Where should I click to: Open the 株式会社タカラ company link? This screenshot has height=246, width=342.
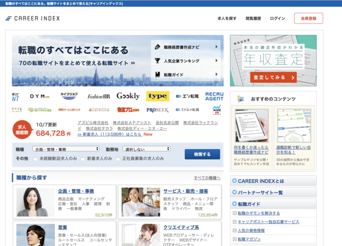point(99,128)
